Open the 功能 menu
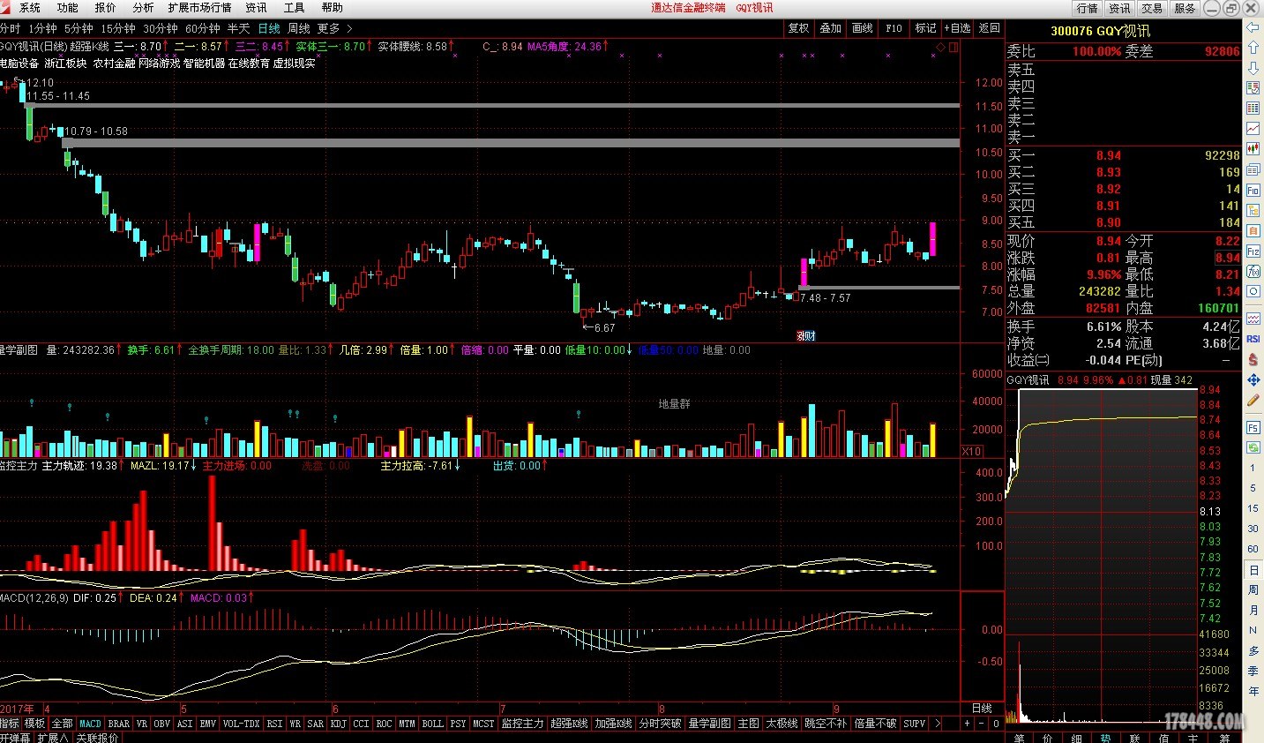The image size is (1264, 743). coord(68,7)
